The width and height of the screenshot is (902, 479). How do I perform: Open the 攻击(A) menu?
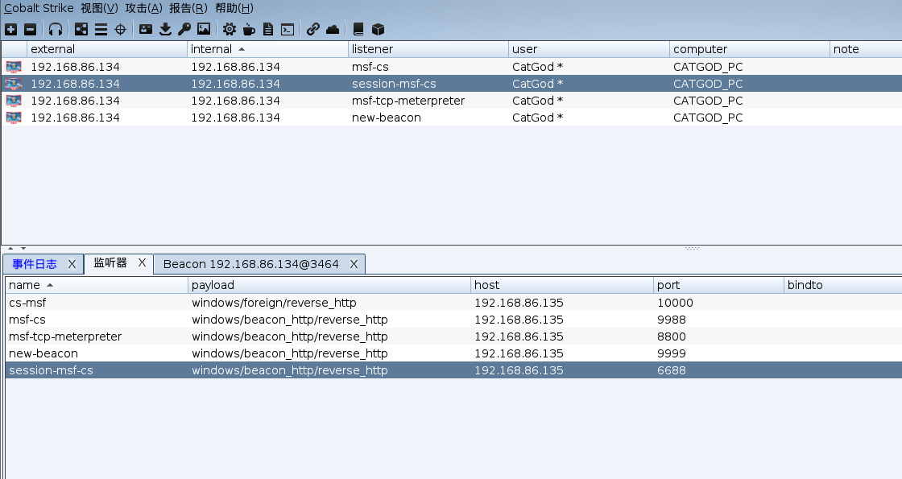click(144, 8)
